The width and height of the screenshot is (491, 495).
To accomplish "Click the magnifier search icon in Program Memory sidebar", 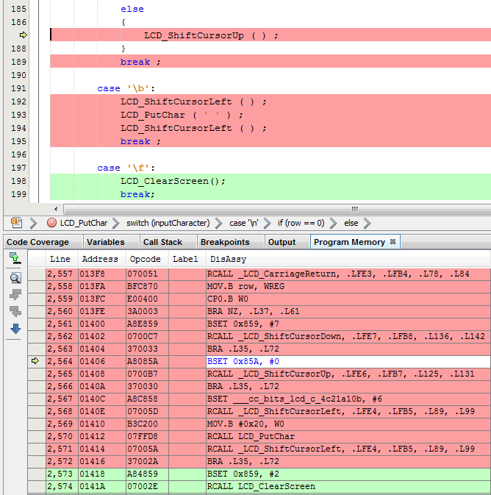I will (15, 278).
